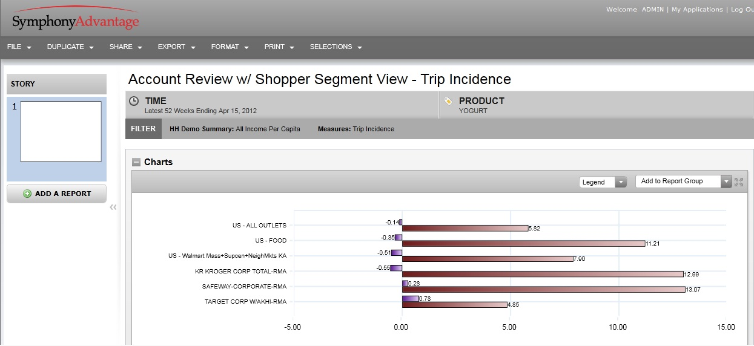Screen dimensions: 754x346
Task: Click the green plus icon on Add a Report
Action: tap(27, 194)
